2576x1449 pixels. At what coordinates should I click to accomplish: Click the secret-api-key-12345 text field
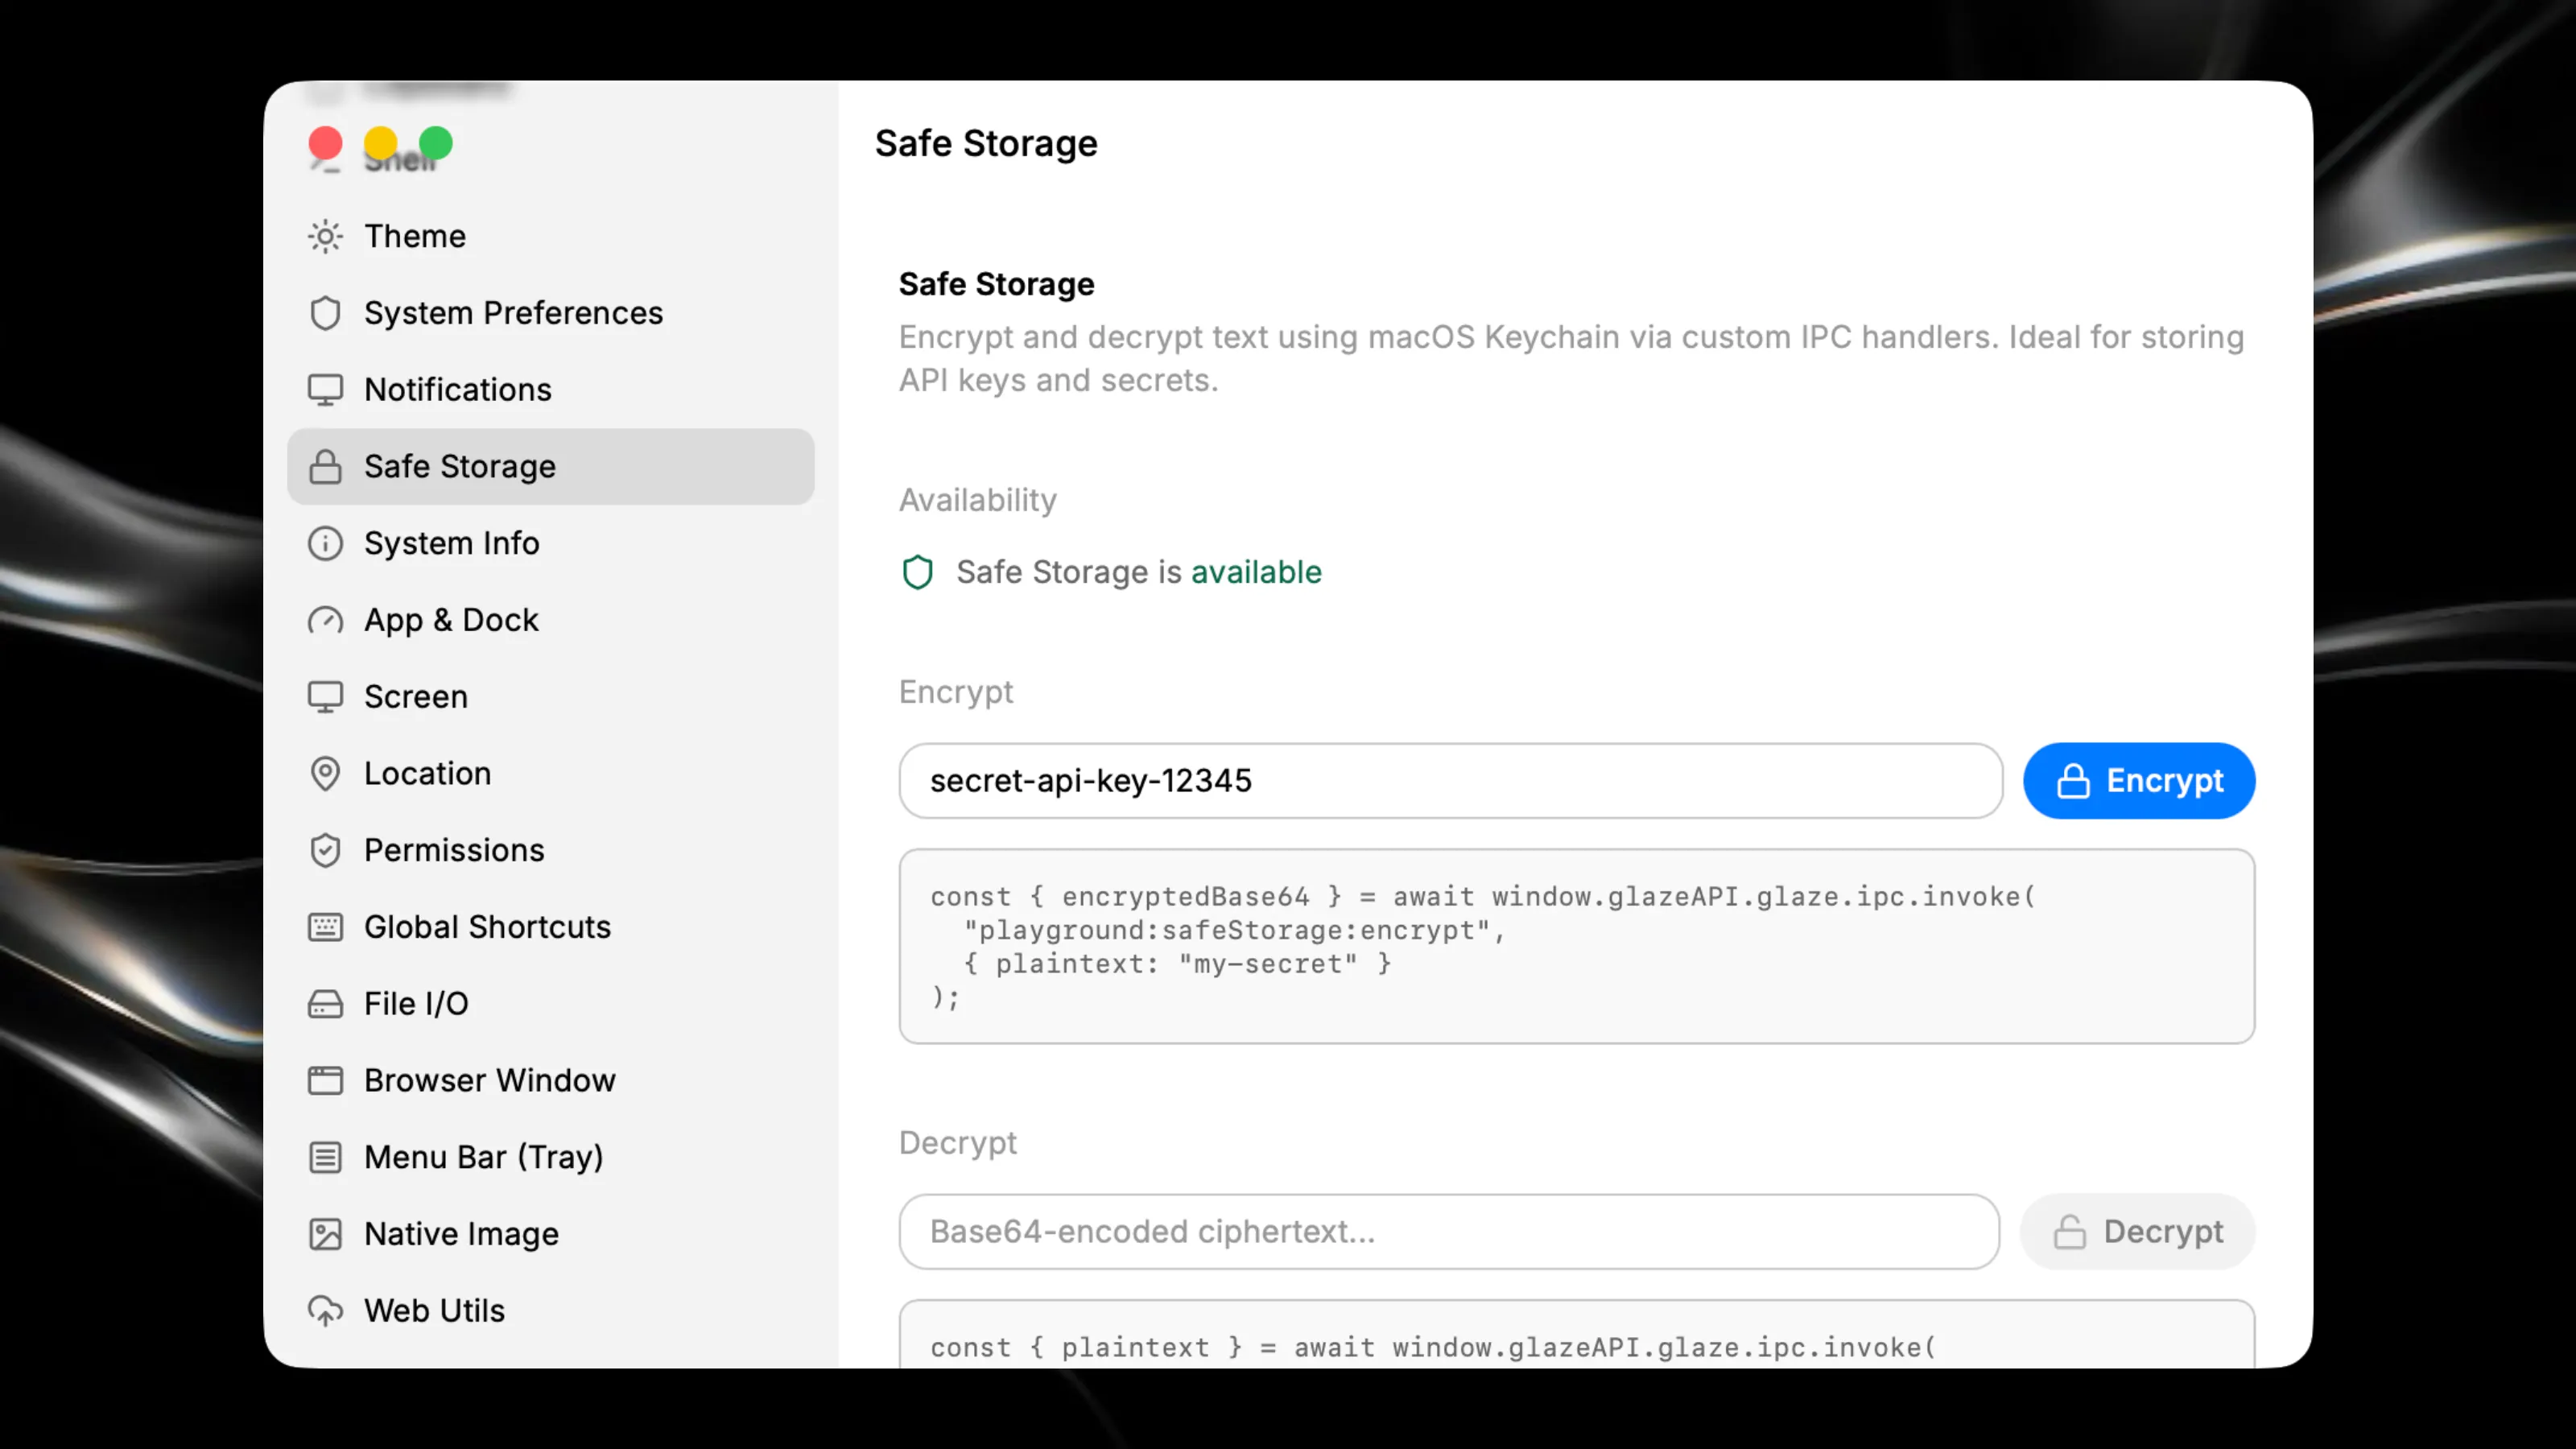click(1451, 781)
